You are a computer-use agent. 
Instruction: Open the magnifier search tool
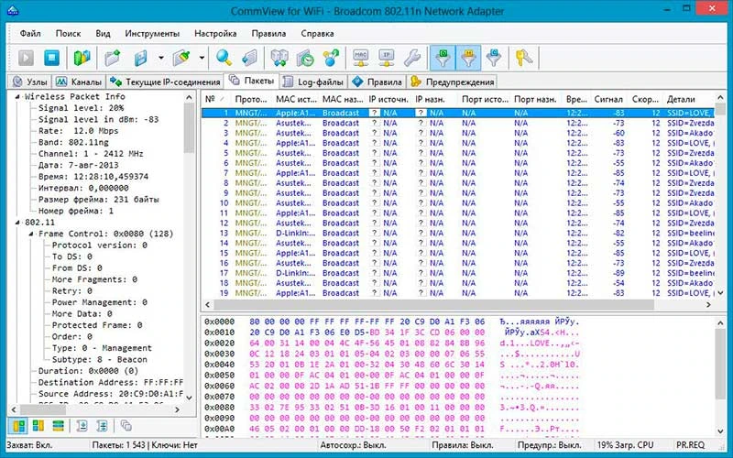point(224,58)
